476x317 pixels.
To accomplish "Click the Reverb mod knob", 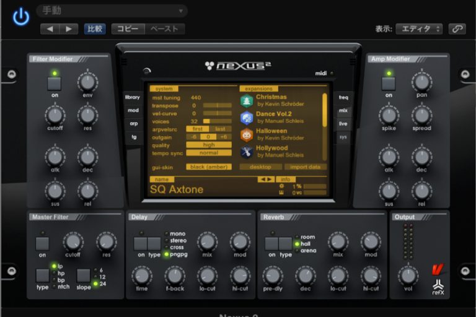I will click(x=371, y=241).
